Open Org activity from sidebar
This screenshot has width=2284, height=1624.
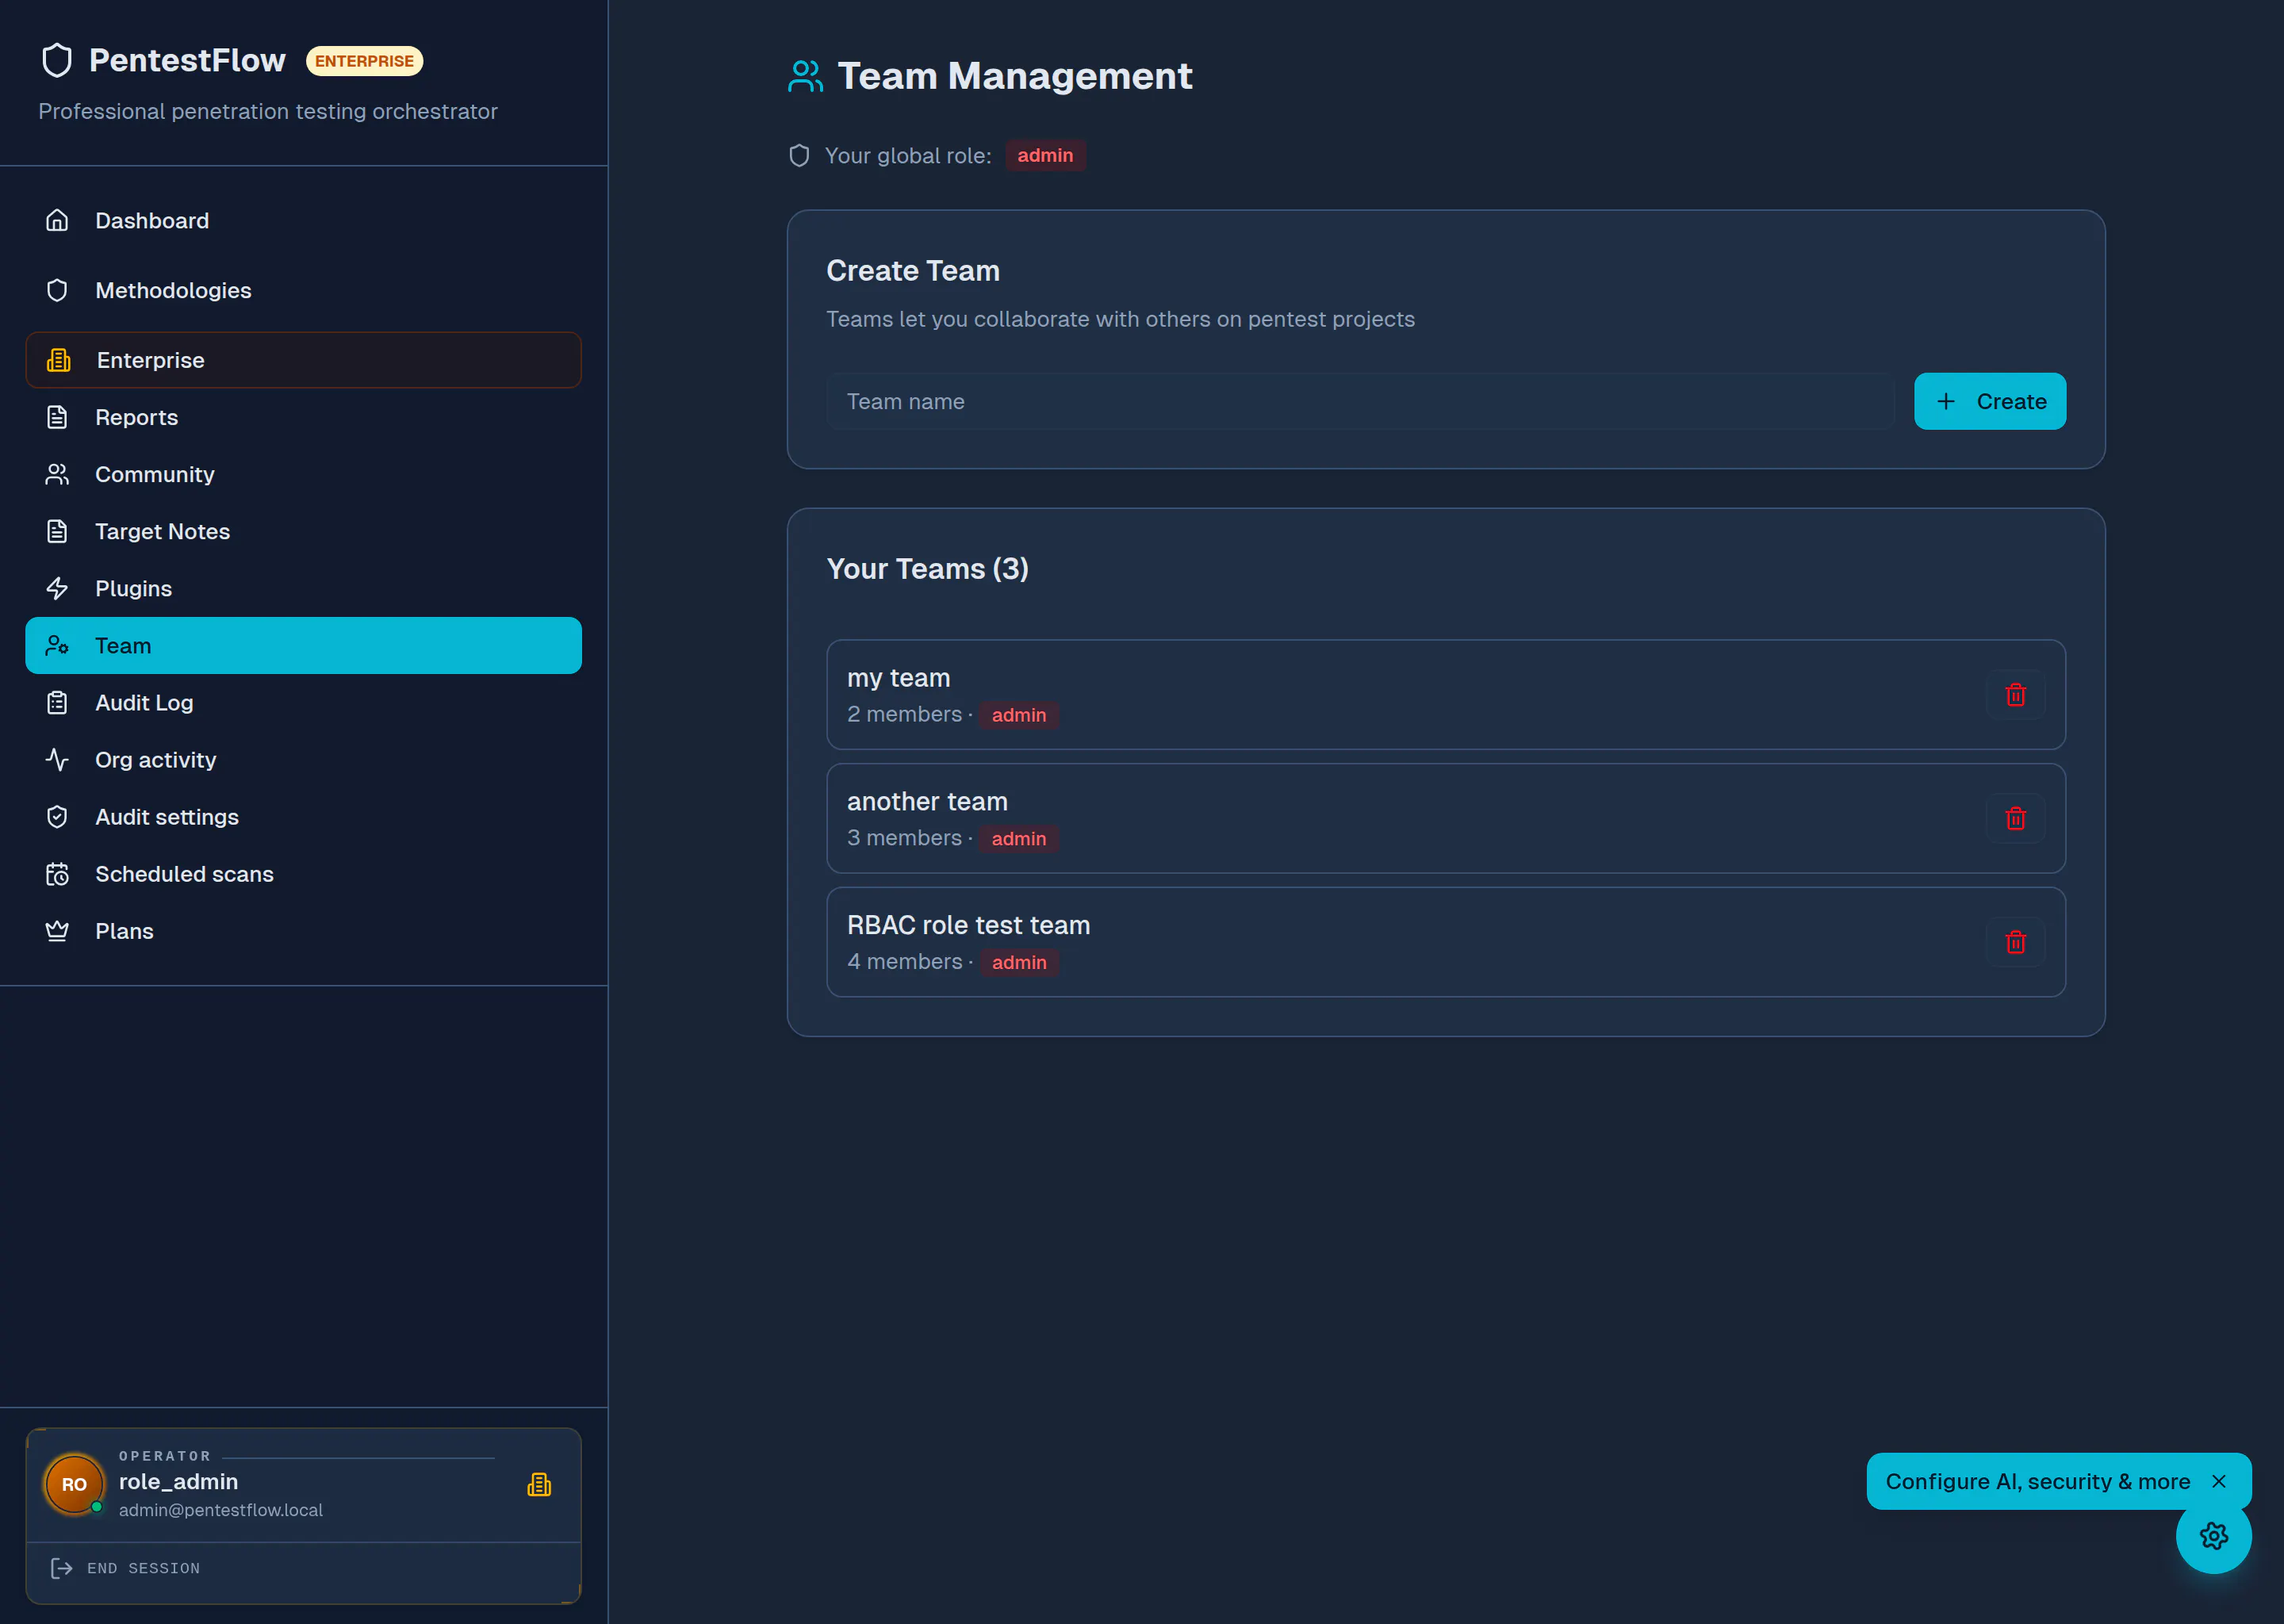(x=303, y=759)
